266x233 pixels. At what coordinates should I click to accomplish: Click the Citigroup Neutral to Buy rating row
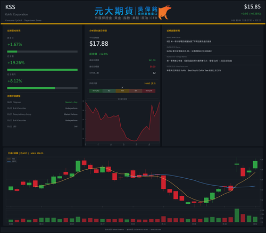coord(42,102)
